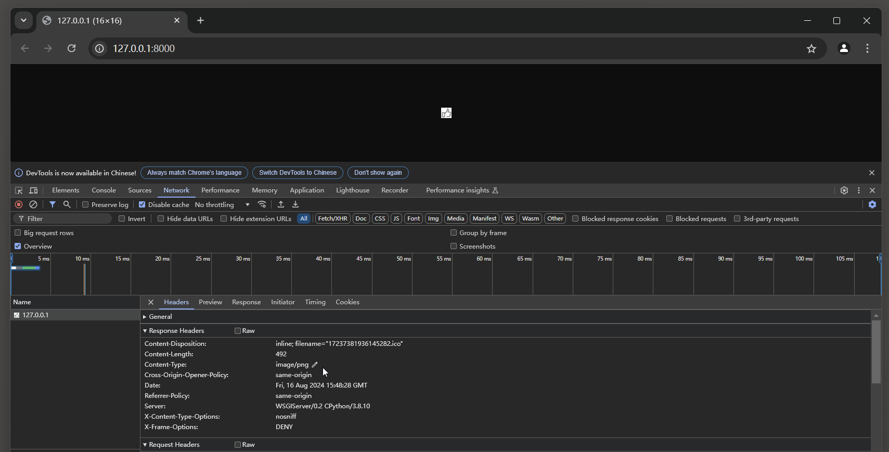This screenshot has width=889, height=452.
Task: Switch to the Console panel
Action: [104, 190]
